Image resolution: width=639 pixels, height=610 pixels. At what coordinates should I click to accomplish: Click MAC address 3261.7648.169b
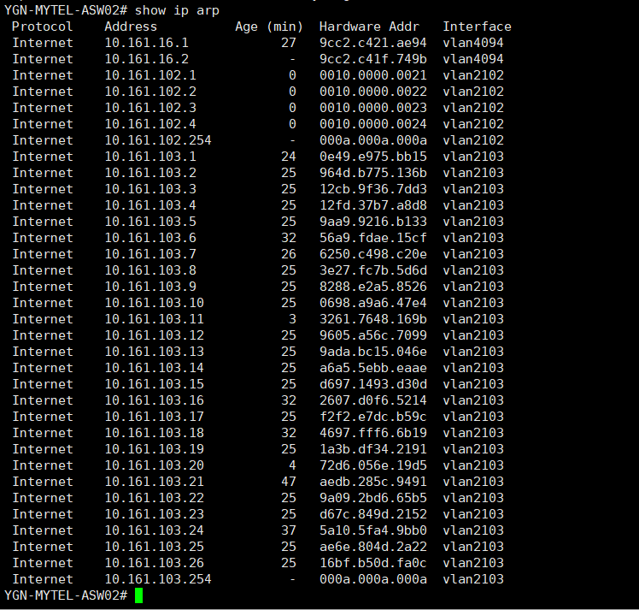pyautogui.click(x=372, y=319)
